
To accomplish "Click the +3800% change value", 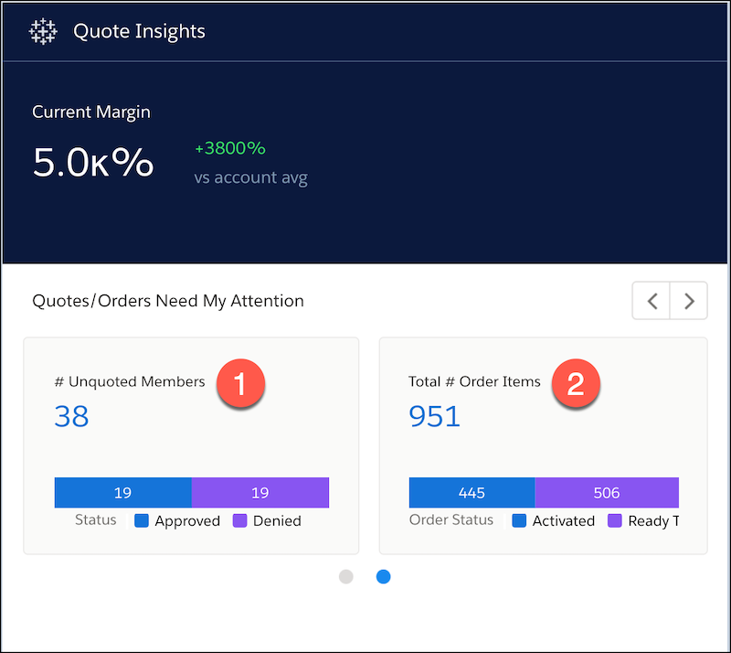I will 230,148.
